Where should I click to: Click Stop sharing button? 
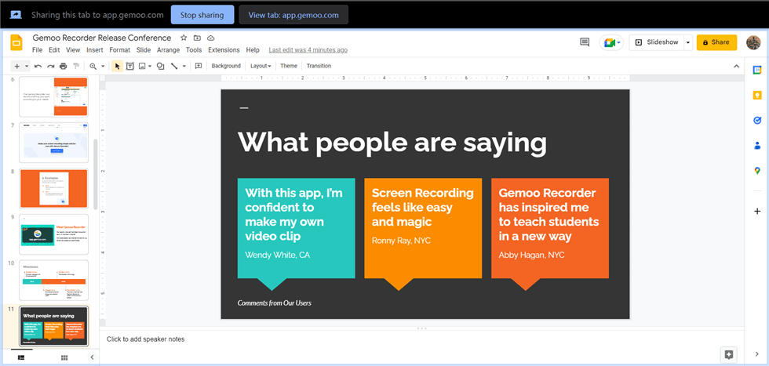202,15
